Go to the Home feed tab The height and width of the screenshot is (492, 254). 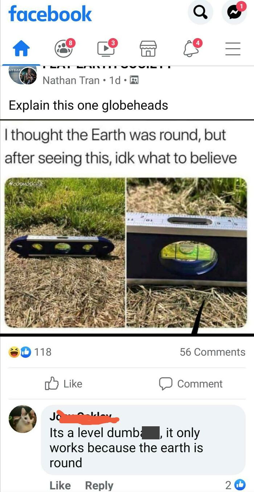(21, 49)
